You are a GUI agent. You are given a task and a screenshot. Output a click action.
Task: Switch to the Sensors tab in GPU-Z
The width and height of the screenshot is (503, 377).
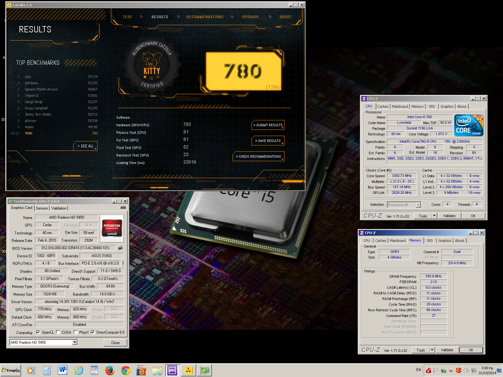(42, 208)
